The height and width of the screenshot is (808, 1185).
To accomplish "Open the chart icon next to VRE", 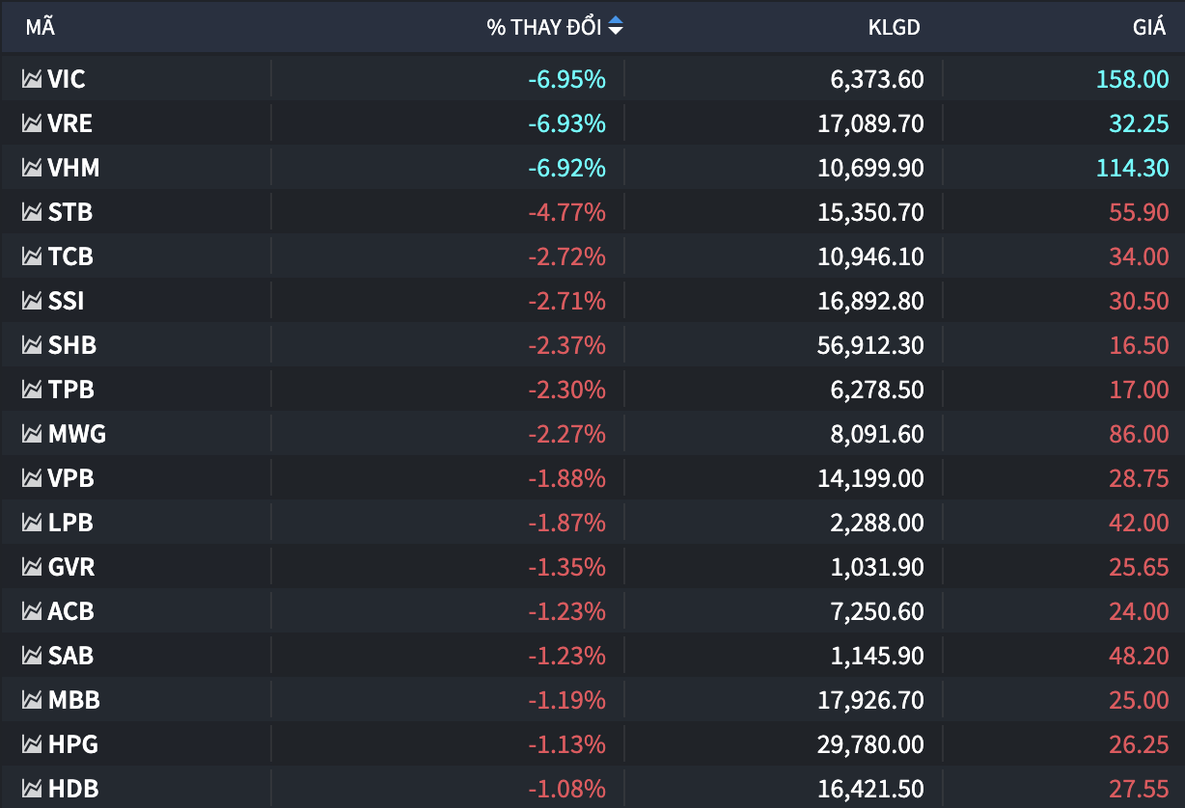I will coord(32,123).
